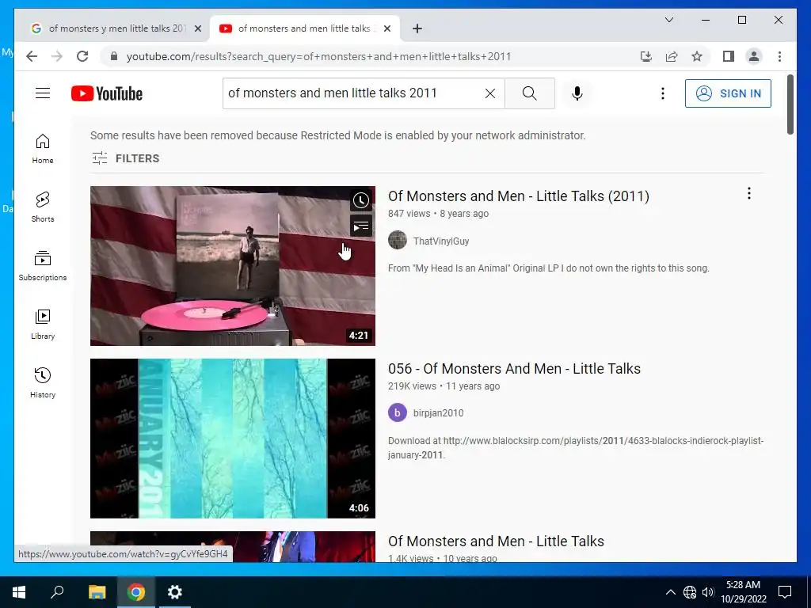The width and height of the screenshot is (811, 608).
Task: Toggle Chrome side panel
Action: 729,56
